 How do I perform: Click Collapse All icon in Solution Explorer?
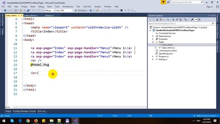(177, 20)
